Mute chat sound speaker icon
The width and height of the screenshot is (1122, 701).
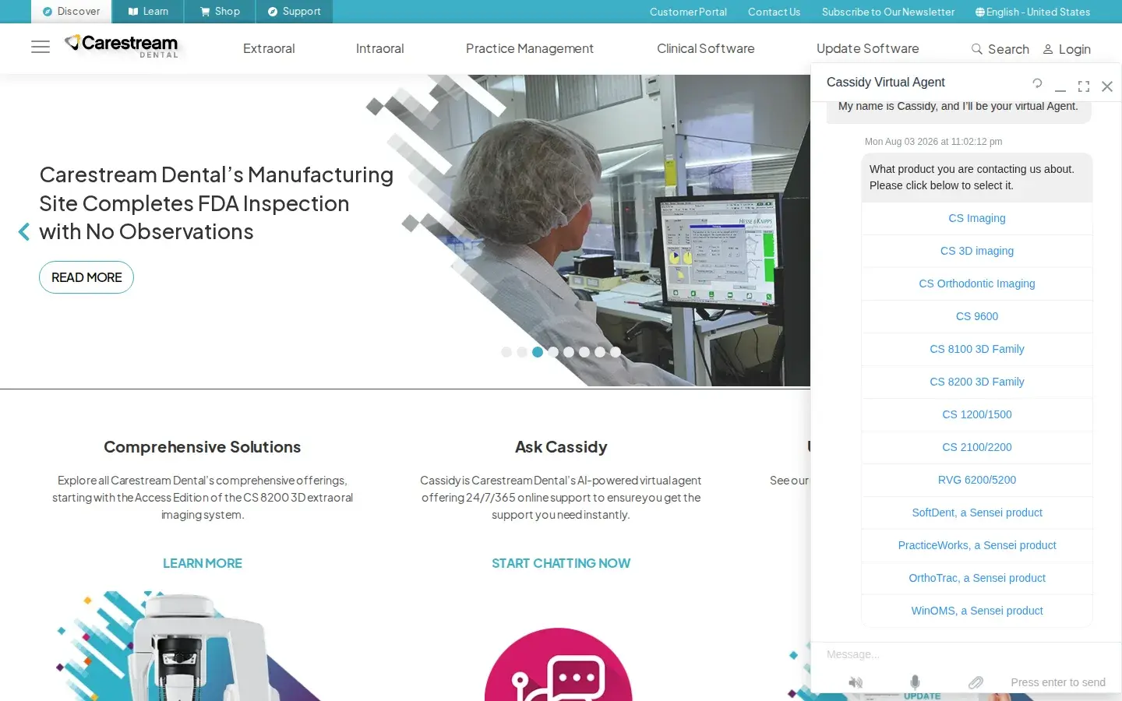tap(856, 682)
